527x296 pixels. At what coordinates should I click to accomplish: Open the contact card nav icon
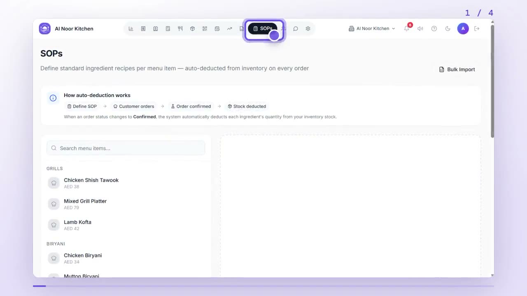point(156,29)
